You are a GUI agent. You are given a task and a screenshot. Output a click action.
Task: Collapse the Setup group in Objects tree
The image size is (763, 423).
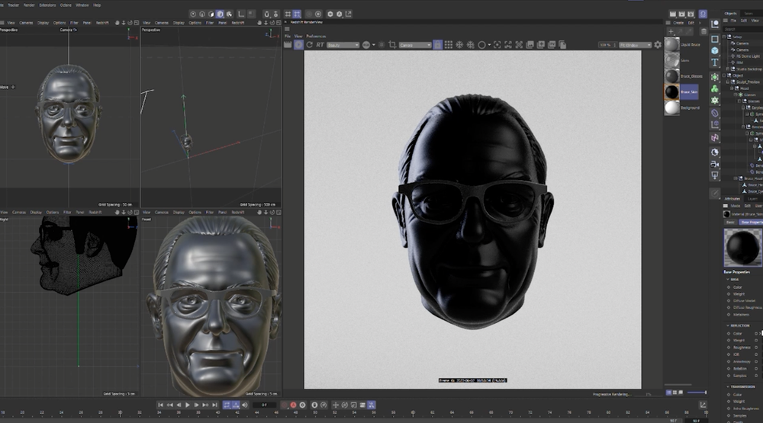(725, 37)
